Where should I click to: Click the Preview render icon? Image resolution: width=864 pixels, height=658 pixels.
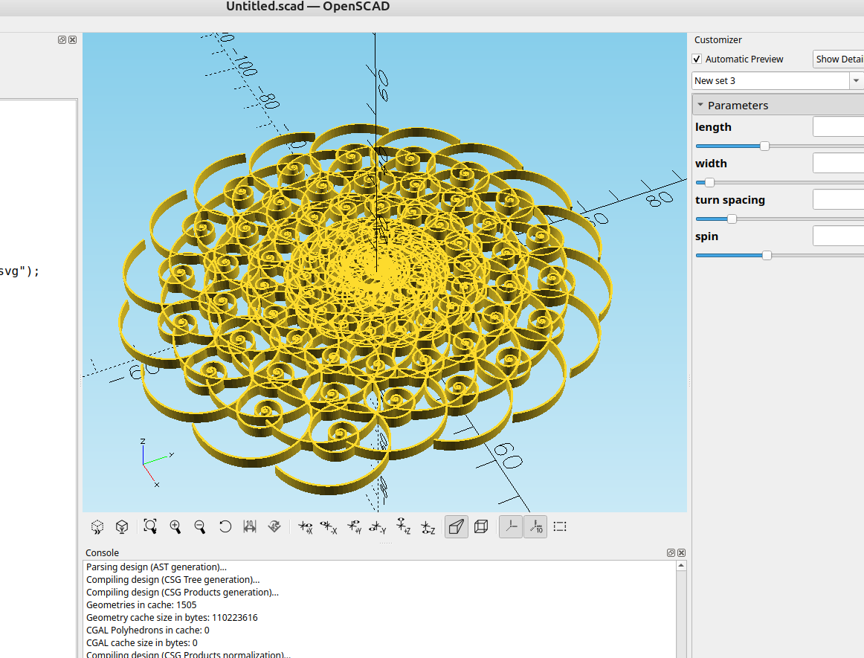97,527
